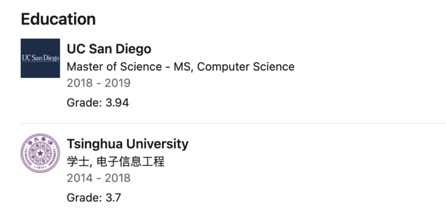Click the 2014 - 2018 date range
This screenshot has width=446, height=224.
tap(99, 178)
